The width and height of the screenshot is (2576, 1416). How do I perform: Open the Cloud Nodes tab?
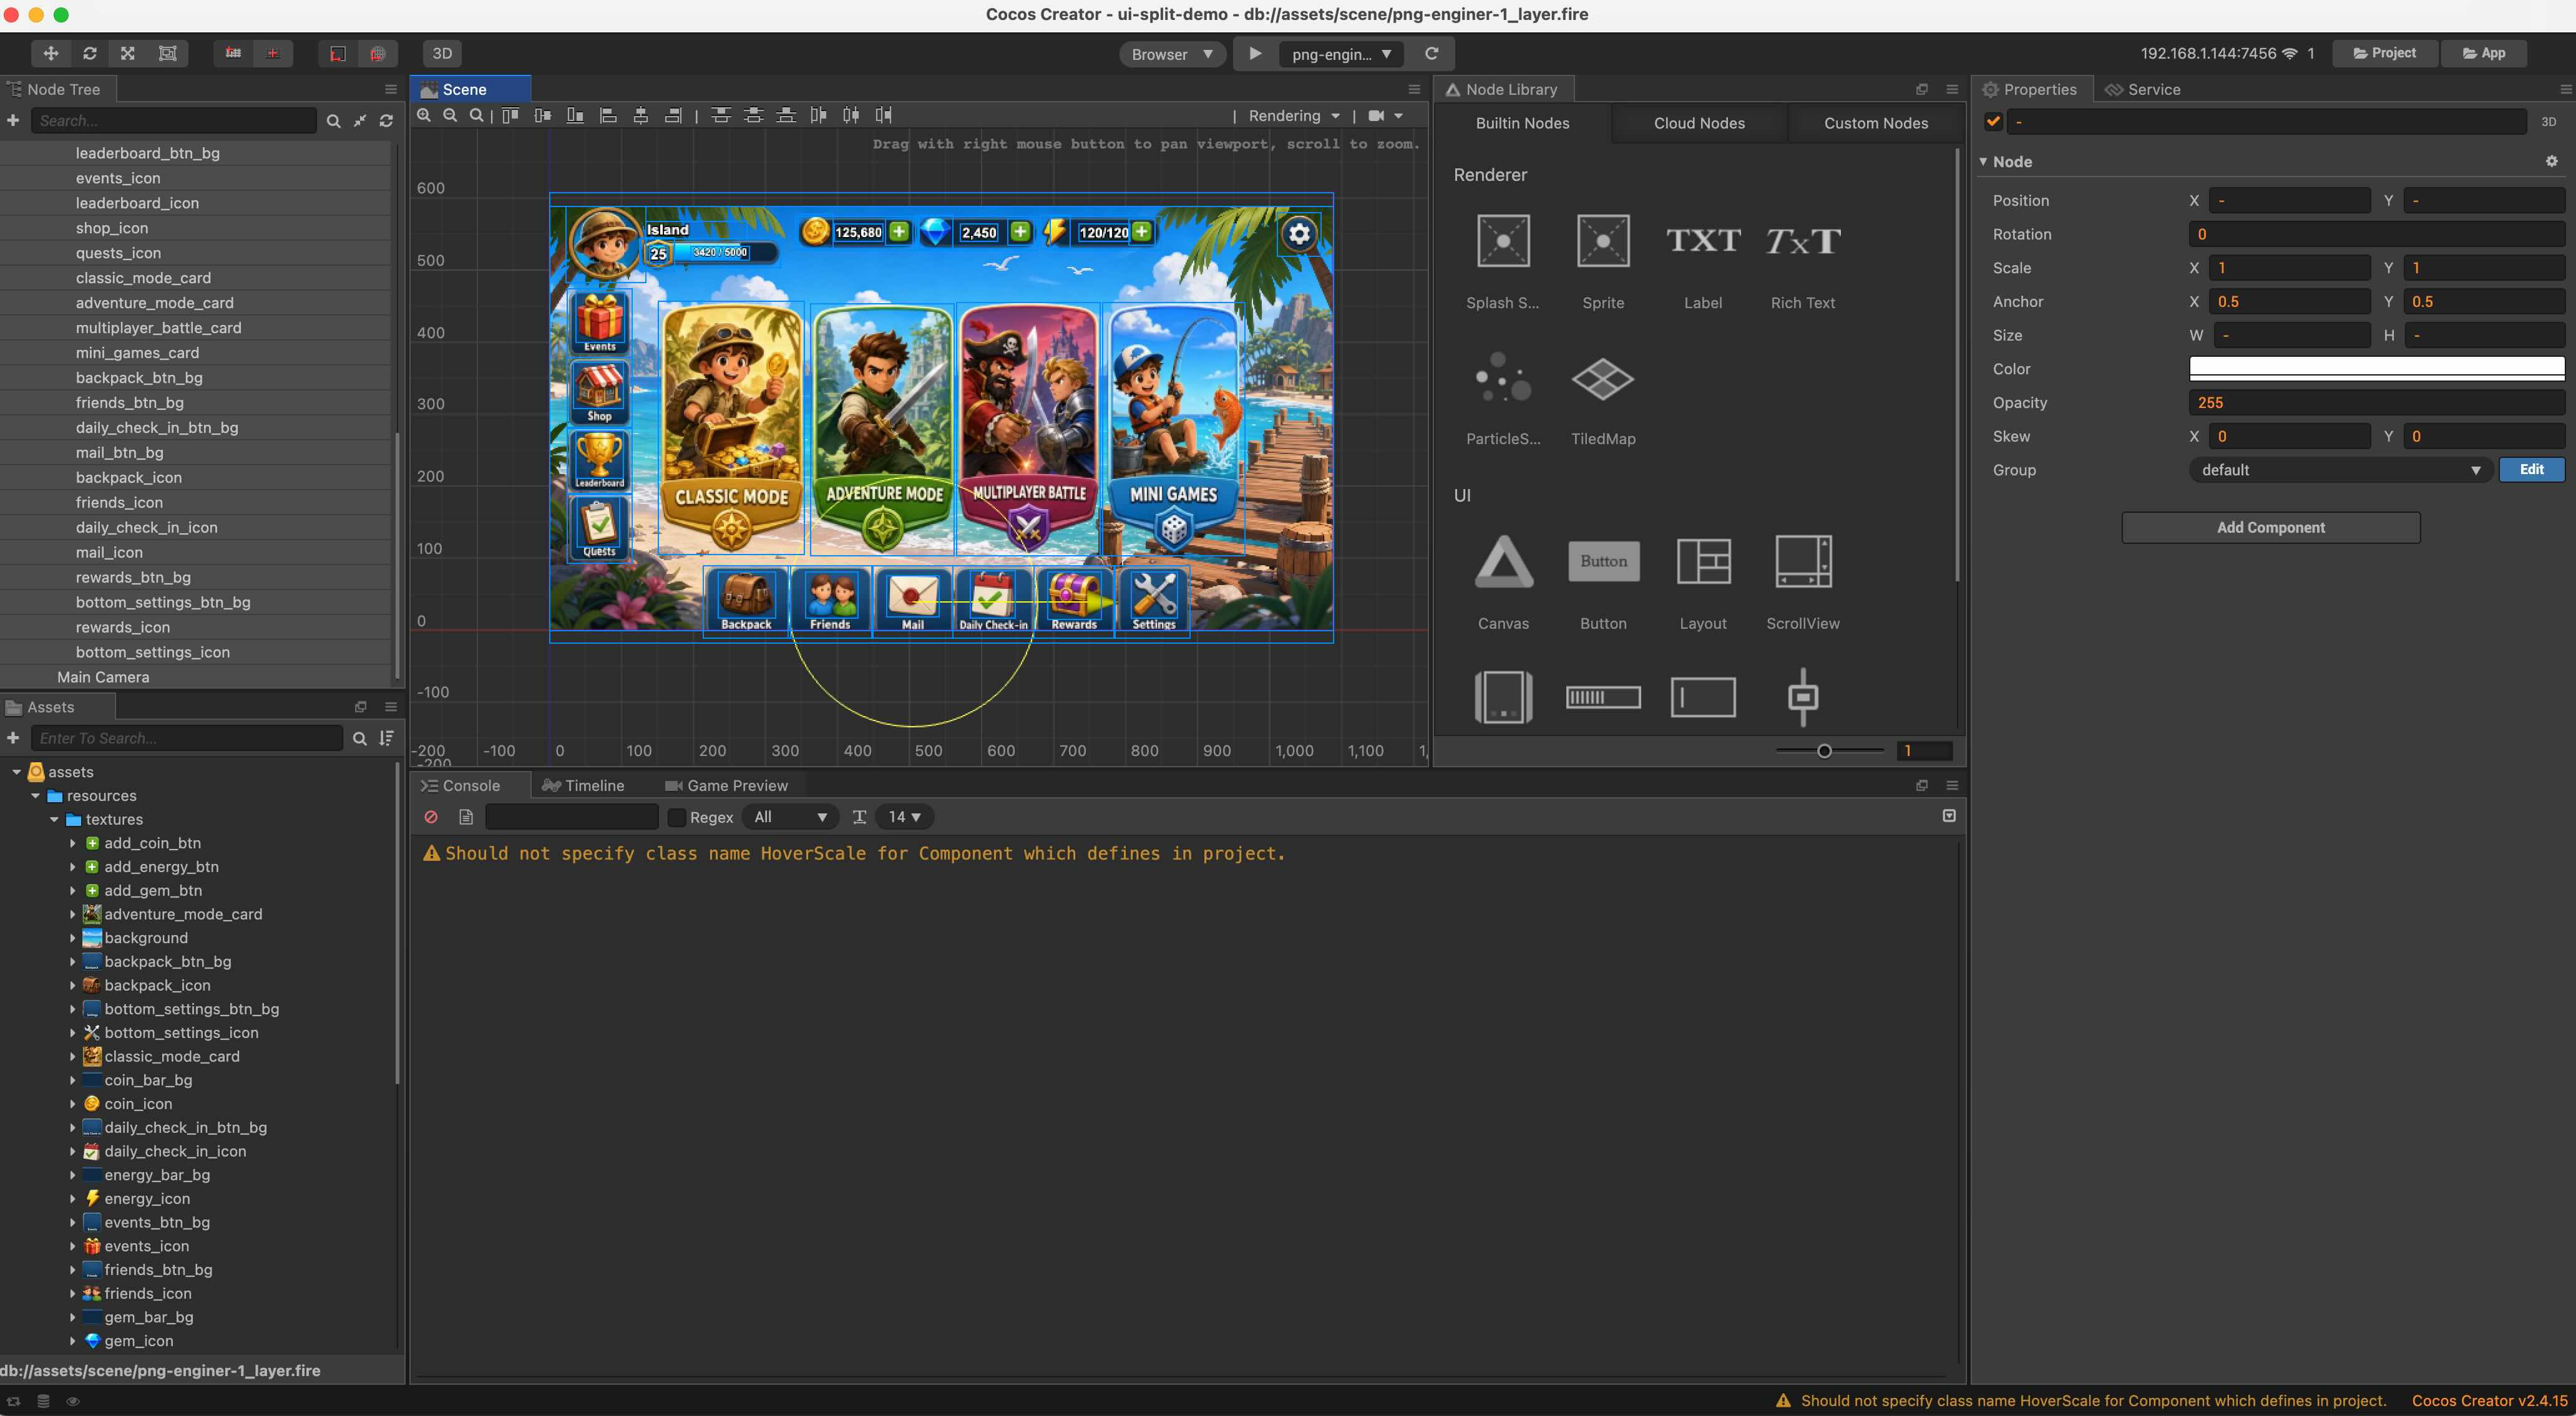pos(1699,123)
